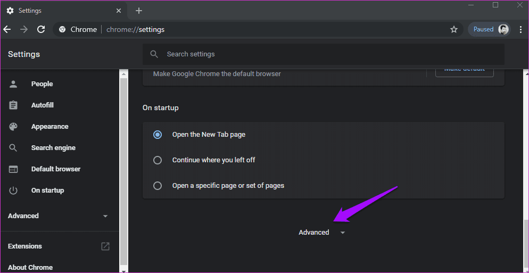
Task: Click the Search settings field
Action: pos(323,54)
